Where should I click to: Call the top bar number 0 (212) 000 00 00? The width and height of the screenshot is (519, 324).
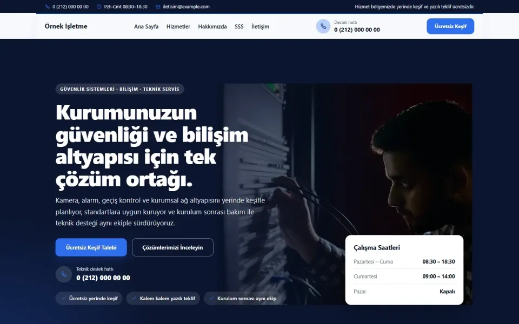click(70, 6)
